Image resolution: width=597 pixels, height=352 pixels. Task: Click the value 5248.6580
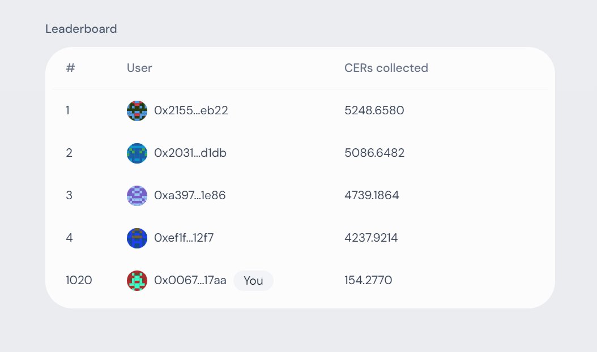374,110
